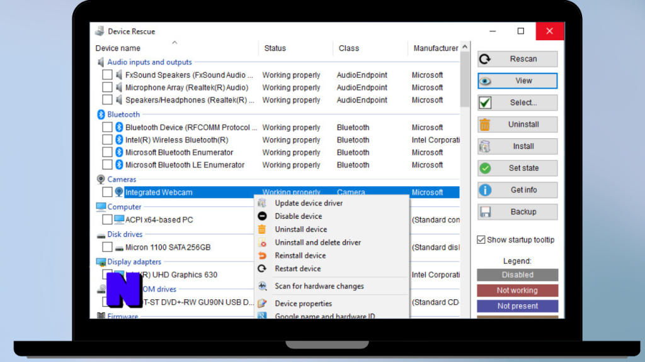Collapse the Cameras group header
This screenshot has height=362, width=645.
coord(122,179)
